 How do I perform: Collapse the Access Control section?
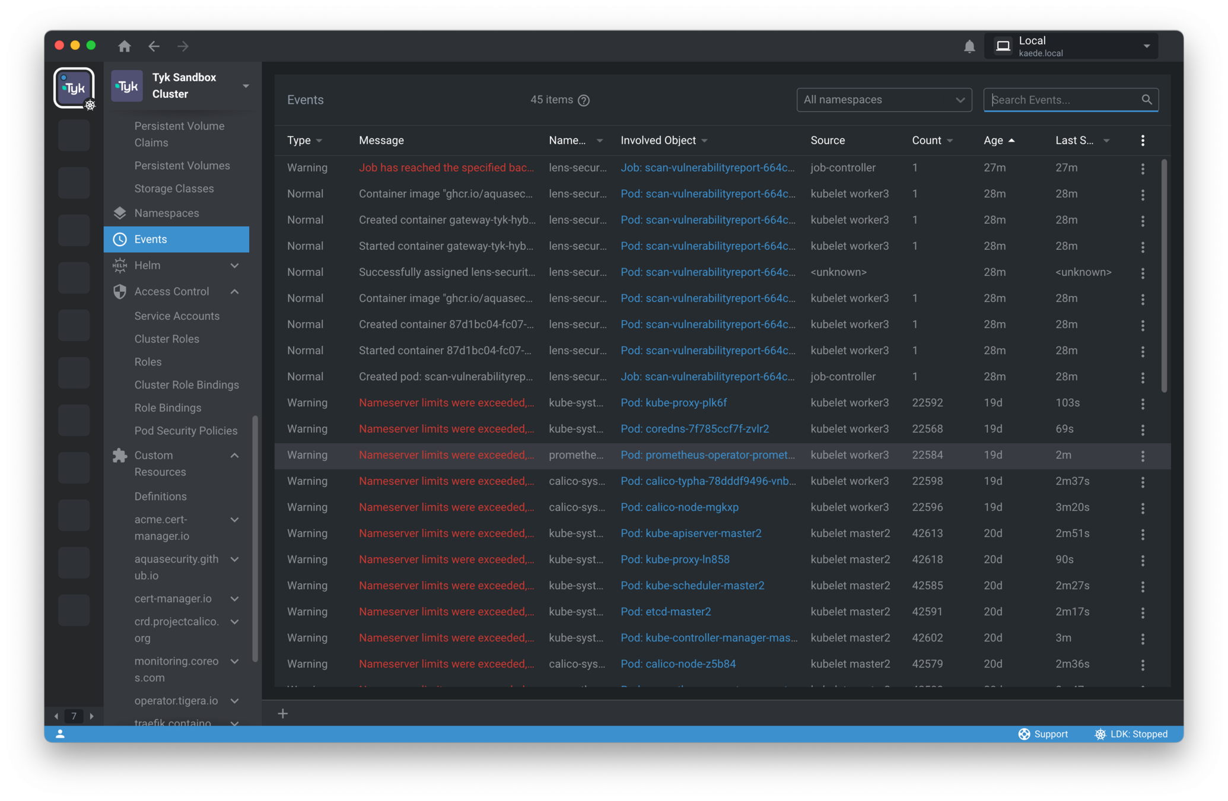pyautogui.click(x=234, y=291)
